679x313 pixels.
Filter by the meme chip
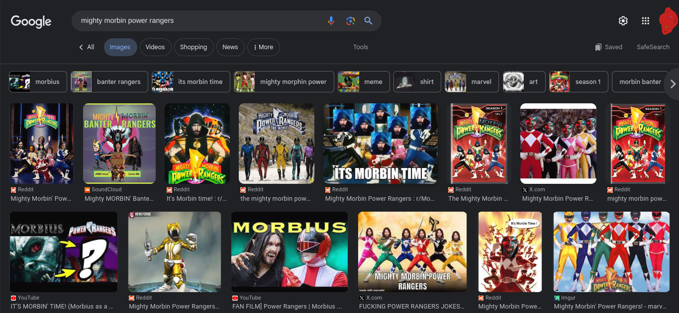364,82
